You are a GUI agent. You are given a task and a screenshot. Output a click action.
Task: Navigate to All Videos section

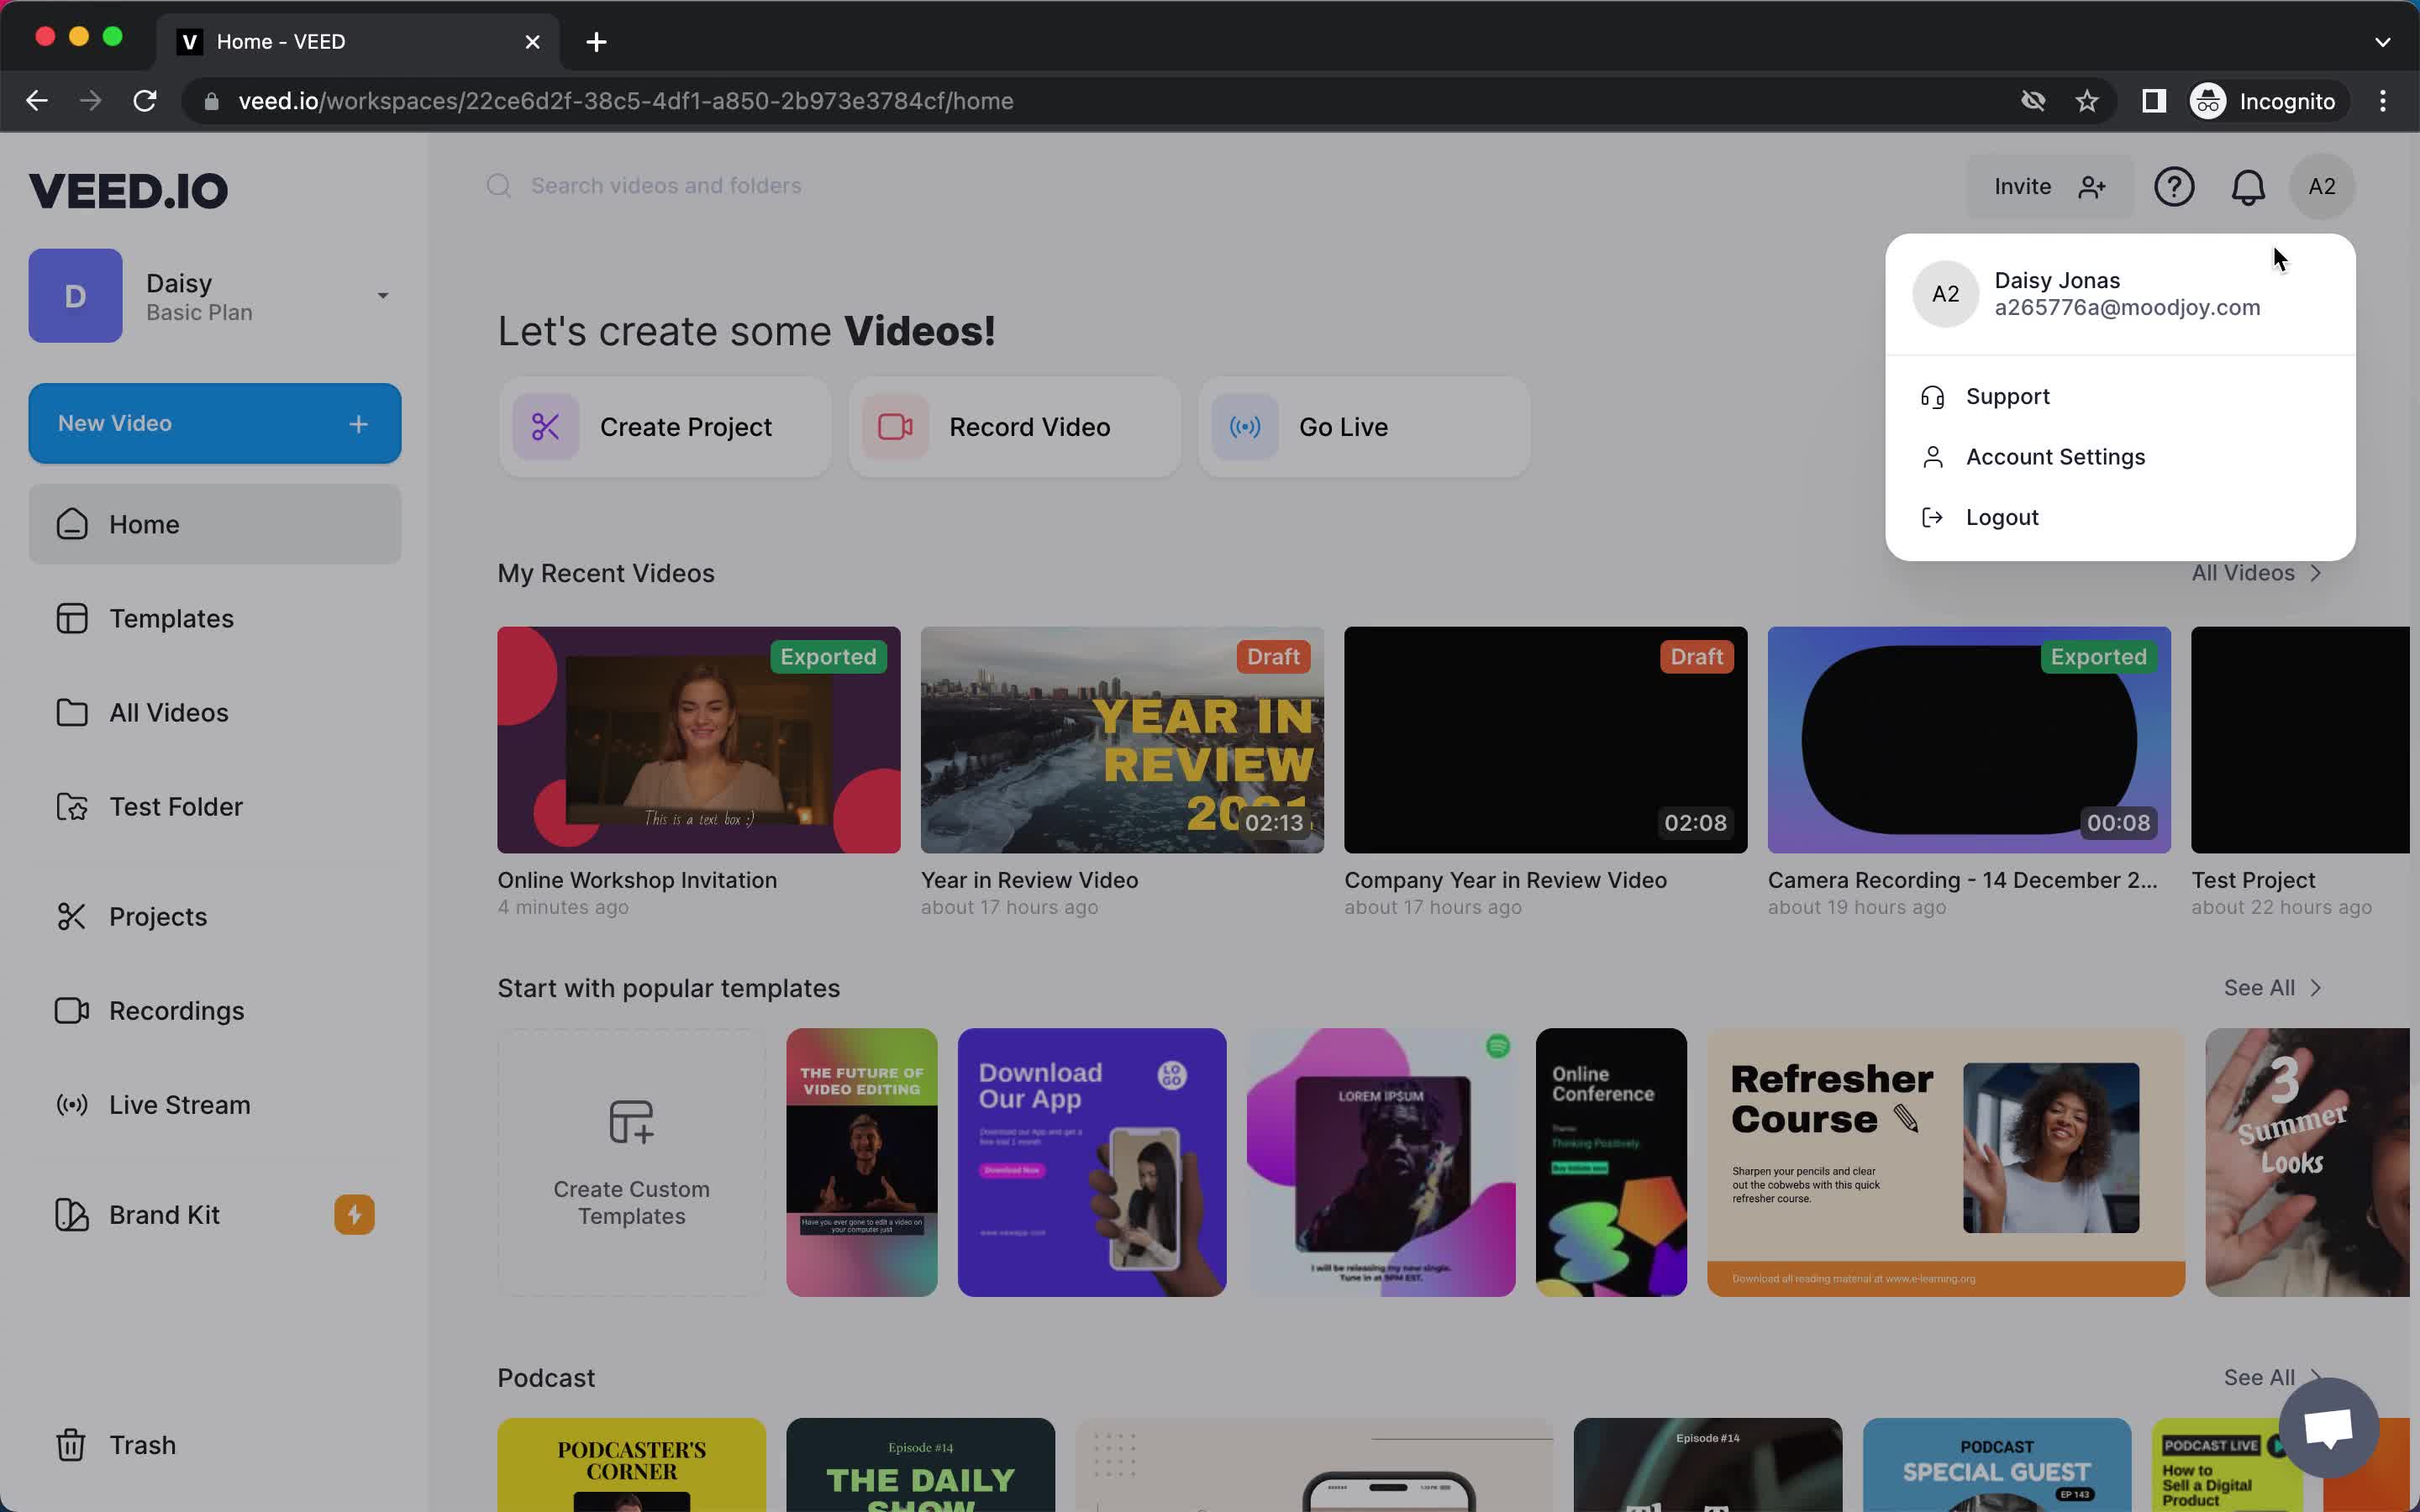click(169, 711)
